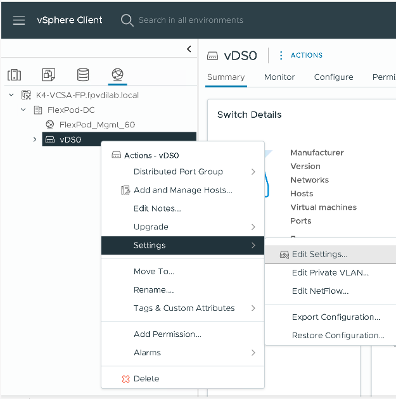Click the vDS0 header switch icon
The height and width of the screenshot is (399, 396).
(x=212, y=56)
